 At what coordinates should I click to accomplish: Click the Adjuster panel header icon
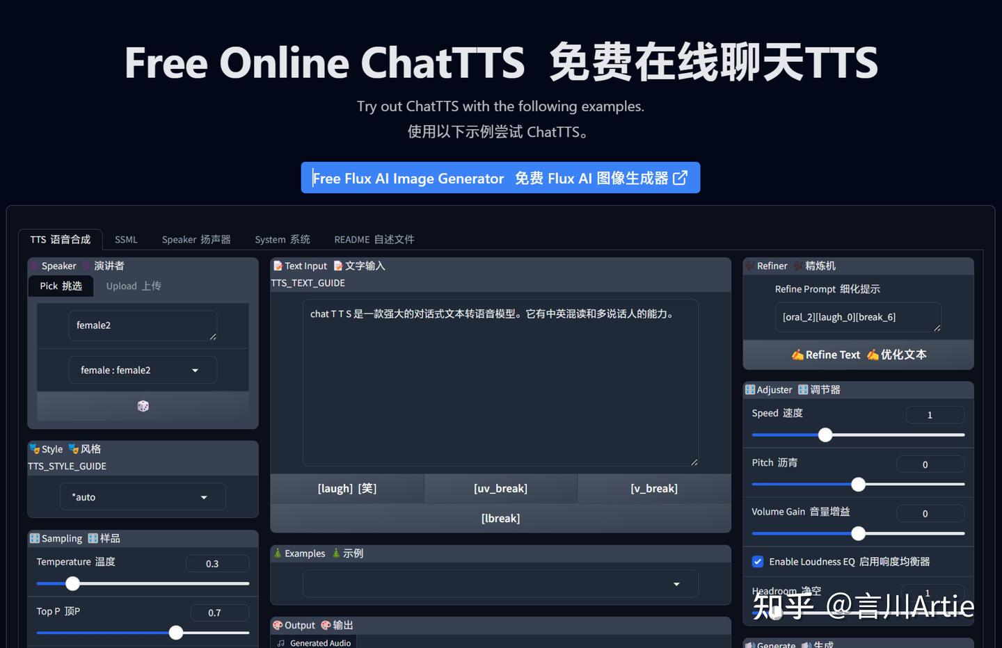(x=749, y=389)
